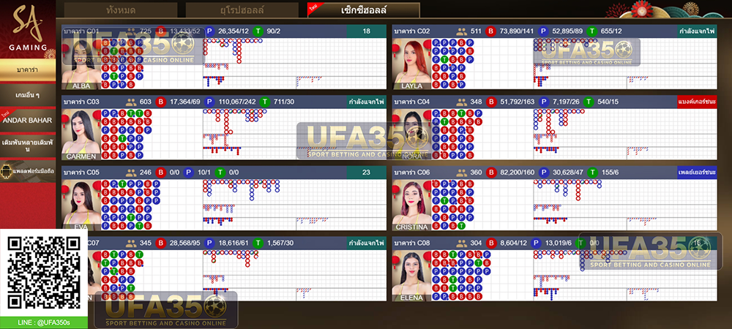
Task: Click the red B banker icon on C05
Action: (161, 173)
